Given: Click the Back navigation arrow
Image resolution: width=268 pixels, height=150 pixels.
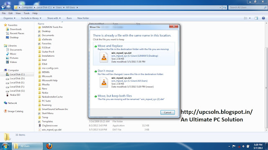Looking at the screenshot, I should [3, 7].
